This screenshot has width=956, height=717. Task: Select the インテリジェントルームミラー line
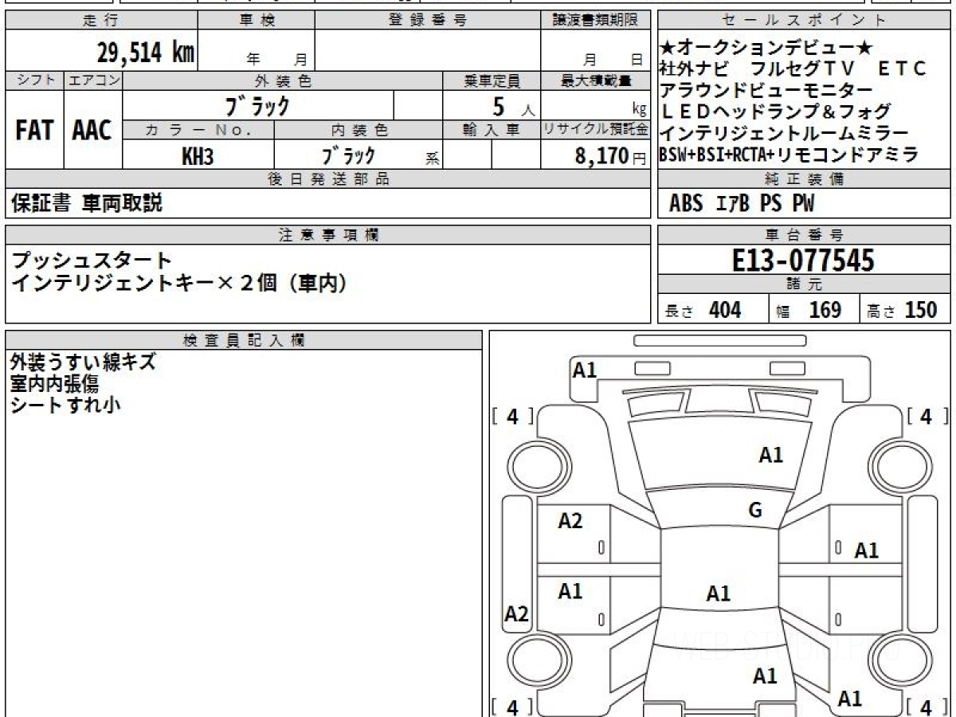click(784, 133)
